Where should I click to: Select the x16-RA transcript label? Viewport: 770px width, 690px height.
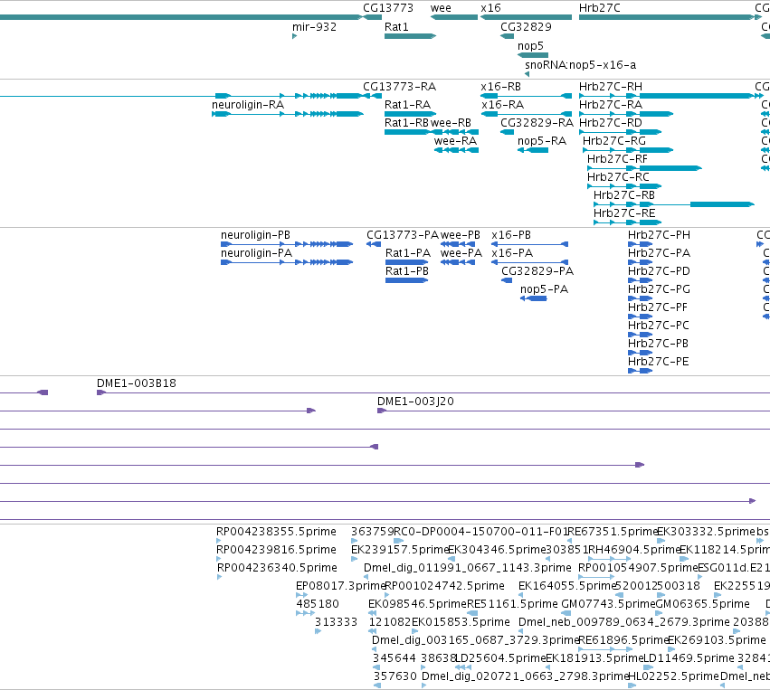click(x=502, y=105)
